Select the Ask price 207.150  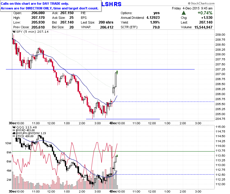[67, 13]
